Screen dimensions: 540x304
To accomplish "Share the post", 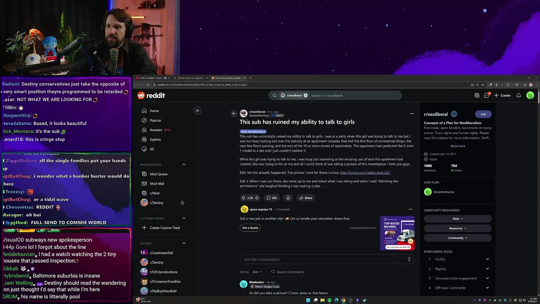I will point(306,198).
